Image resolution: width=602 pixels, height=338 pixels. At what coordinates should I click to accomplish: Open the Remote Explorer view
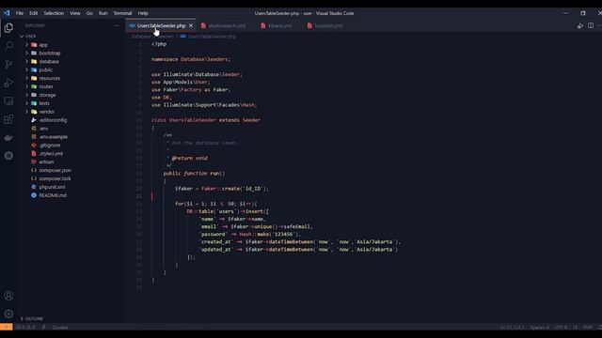[8, 101]
